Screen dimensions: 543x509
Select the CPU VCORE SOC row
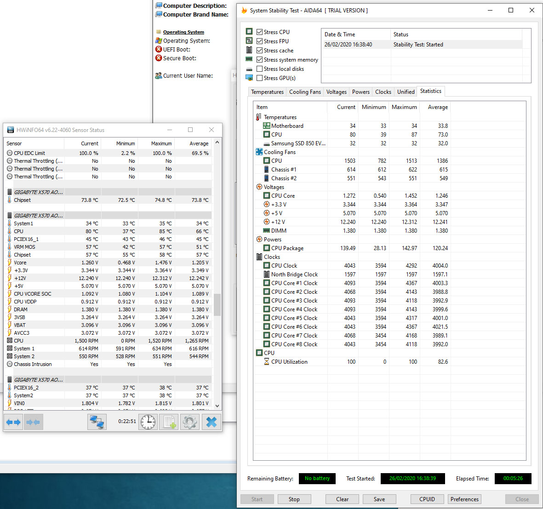[108, 294]
